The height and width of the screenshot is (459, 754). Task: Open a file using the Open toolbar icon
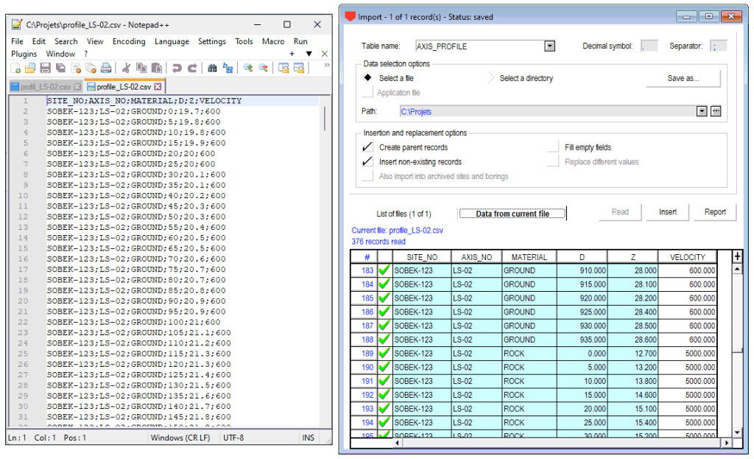click(x=29, y=69)
